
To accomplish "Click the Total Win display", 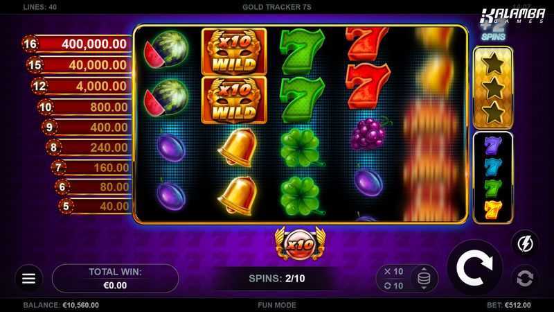I will (x=115, y=279).
